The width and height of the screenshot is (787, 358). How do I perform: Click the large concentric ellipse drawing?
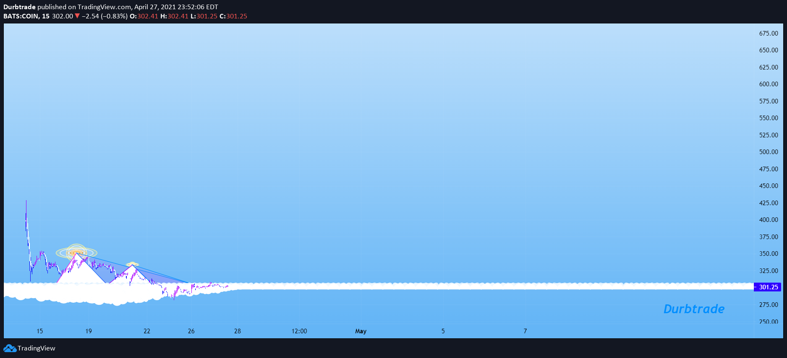76,252
